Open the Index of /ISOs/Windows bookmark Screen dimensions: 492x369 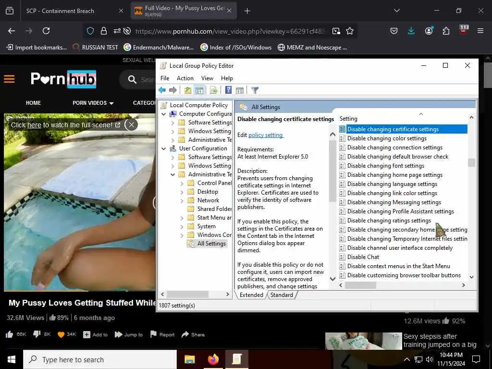pos(236,48)
